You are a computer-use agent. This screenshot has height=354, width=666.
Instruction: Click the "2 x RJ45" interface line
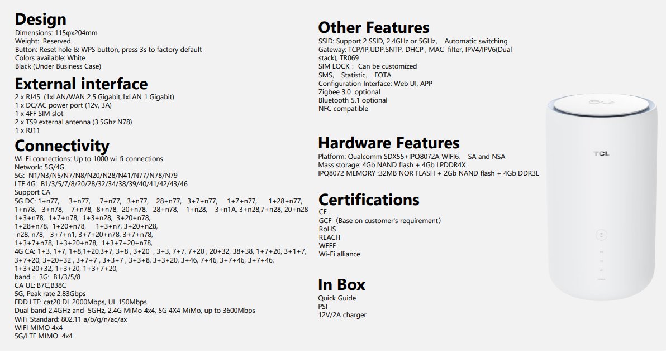click(x=94, y=97)
